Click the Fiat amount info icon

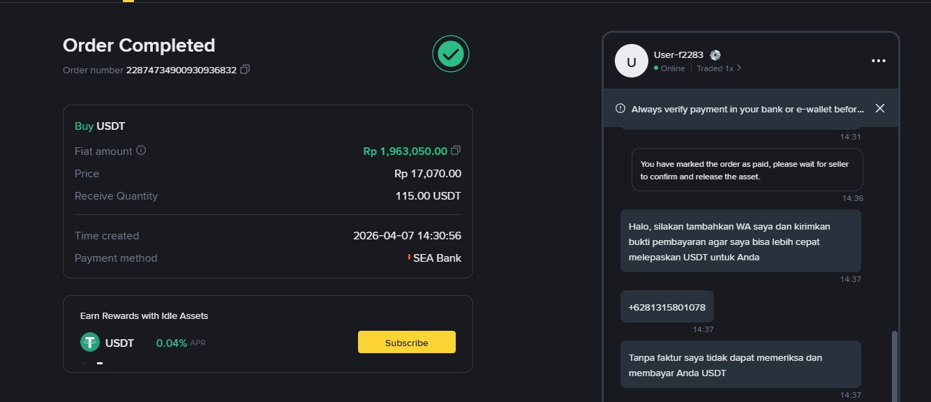(x=141, y=150)
